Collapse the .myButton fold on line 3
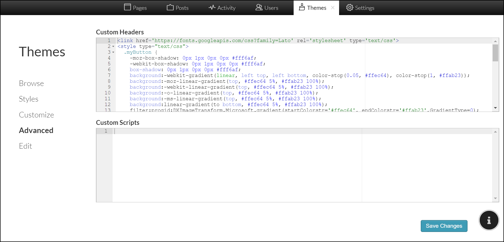 [113, 52]
